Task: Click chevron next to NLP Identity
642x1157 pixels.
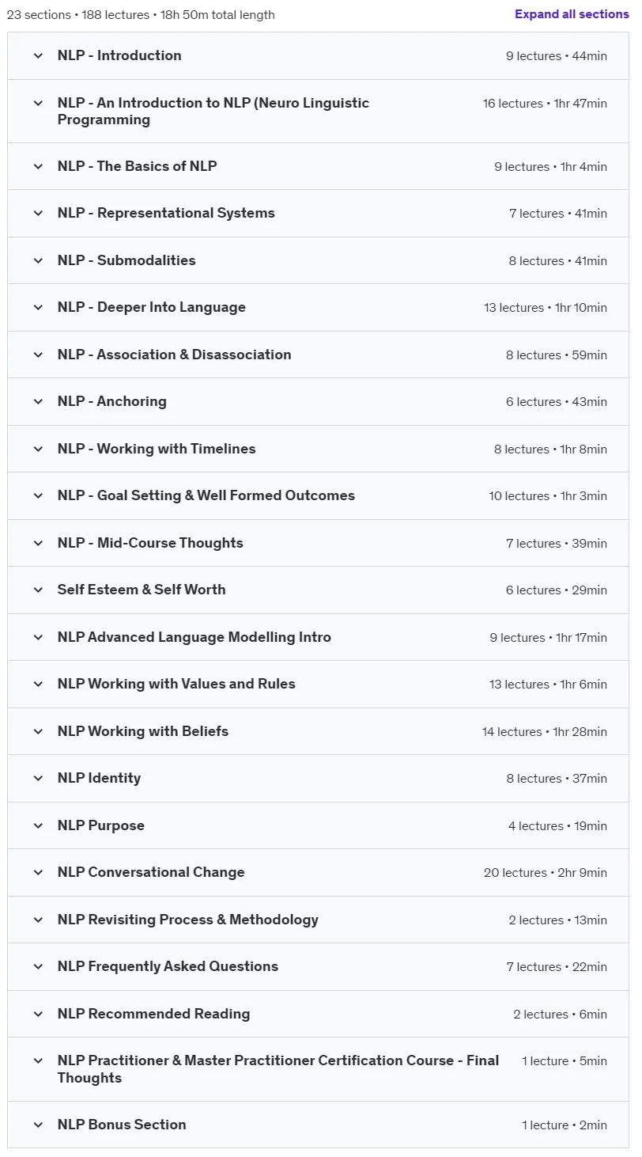Action: pyautogui.click(x=38, y=779)
